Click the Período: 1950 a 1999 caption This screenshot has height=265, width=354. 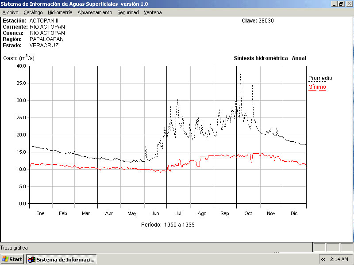168,224
